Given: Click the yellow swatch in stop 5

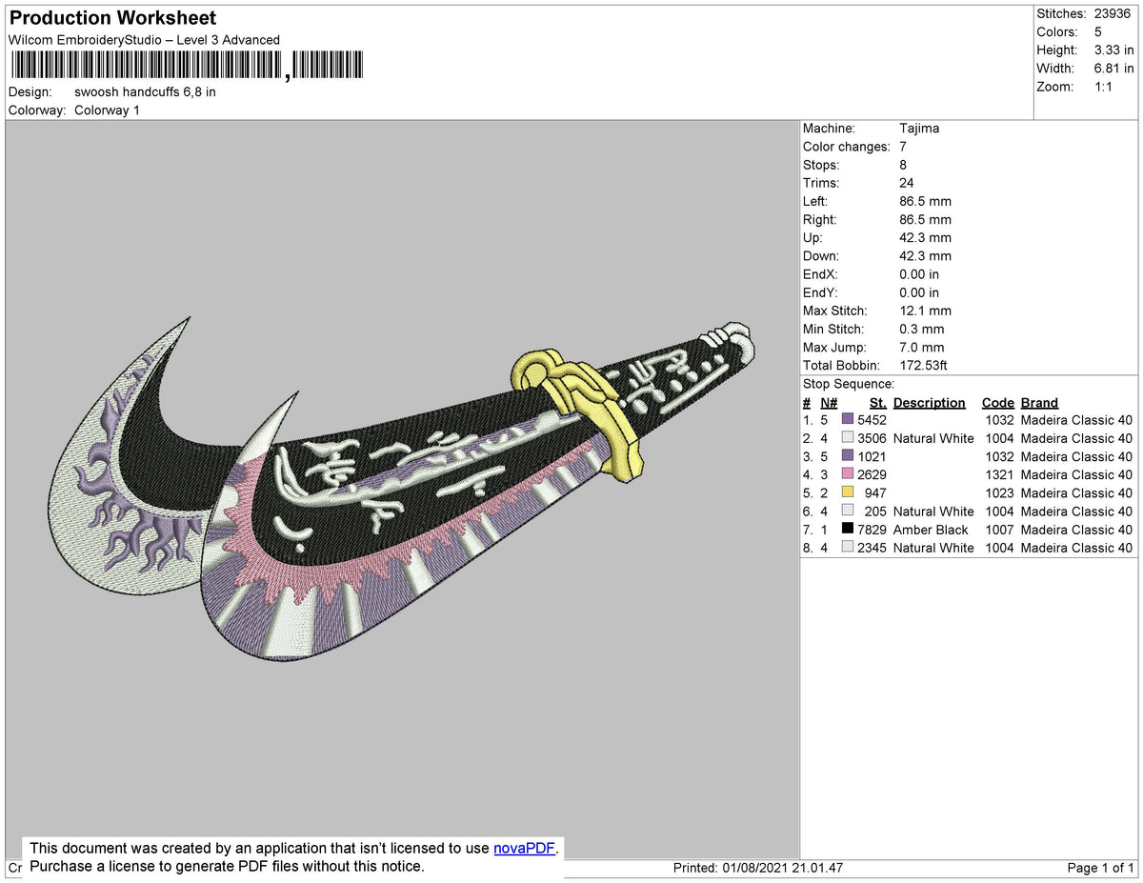Looking at the screenshot, I should (x=848, y=492).
